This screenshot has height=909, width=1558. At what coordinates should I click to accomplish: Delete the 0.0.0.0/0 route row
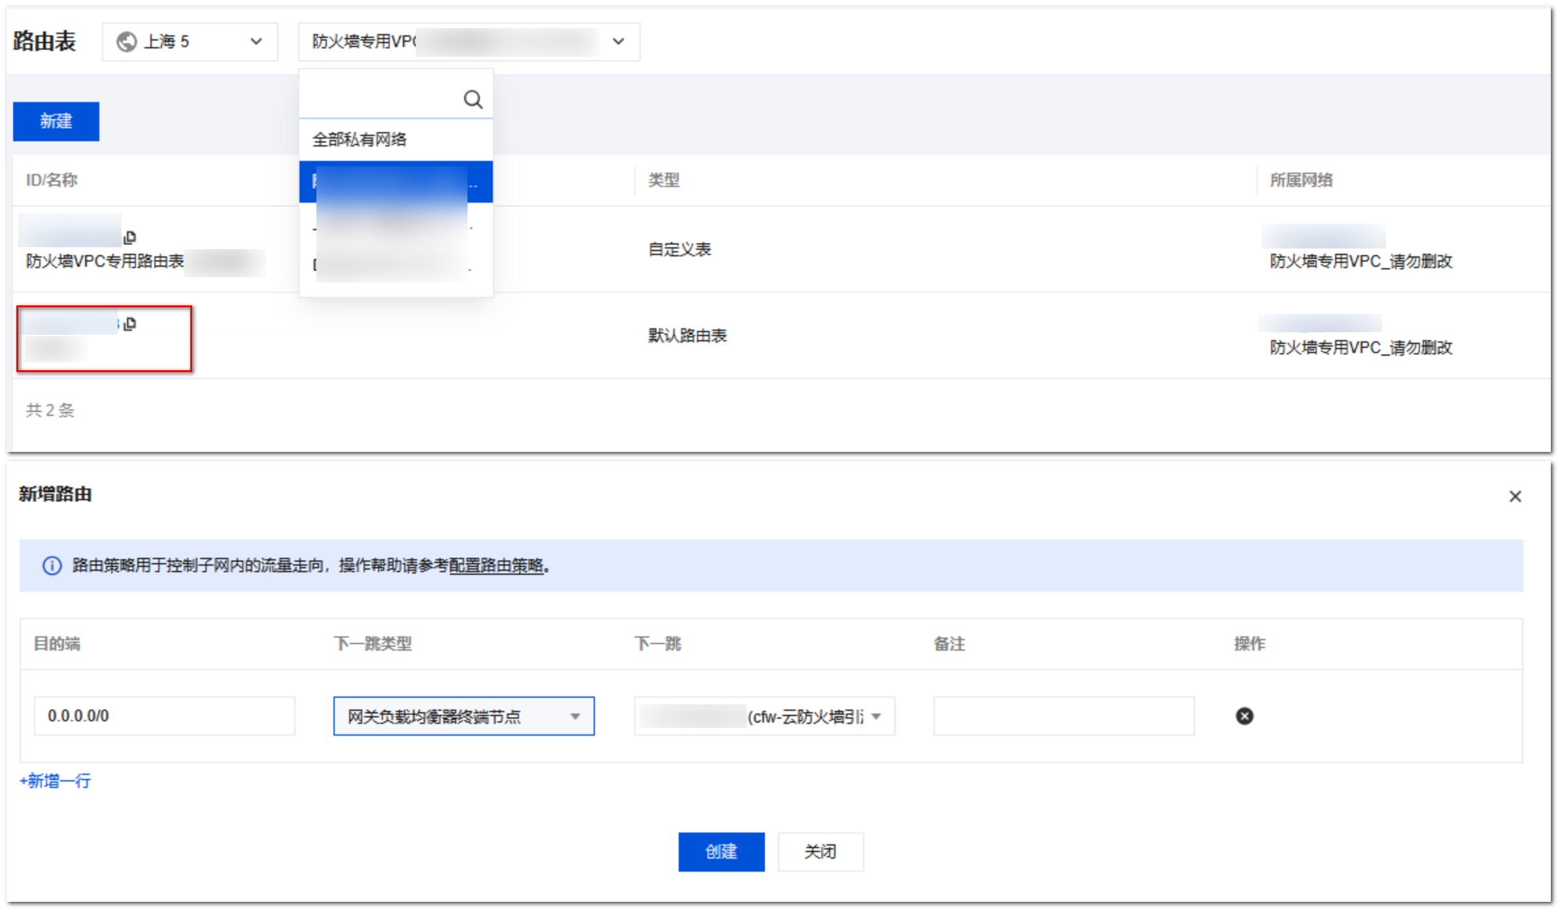[1244, 716]
